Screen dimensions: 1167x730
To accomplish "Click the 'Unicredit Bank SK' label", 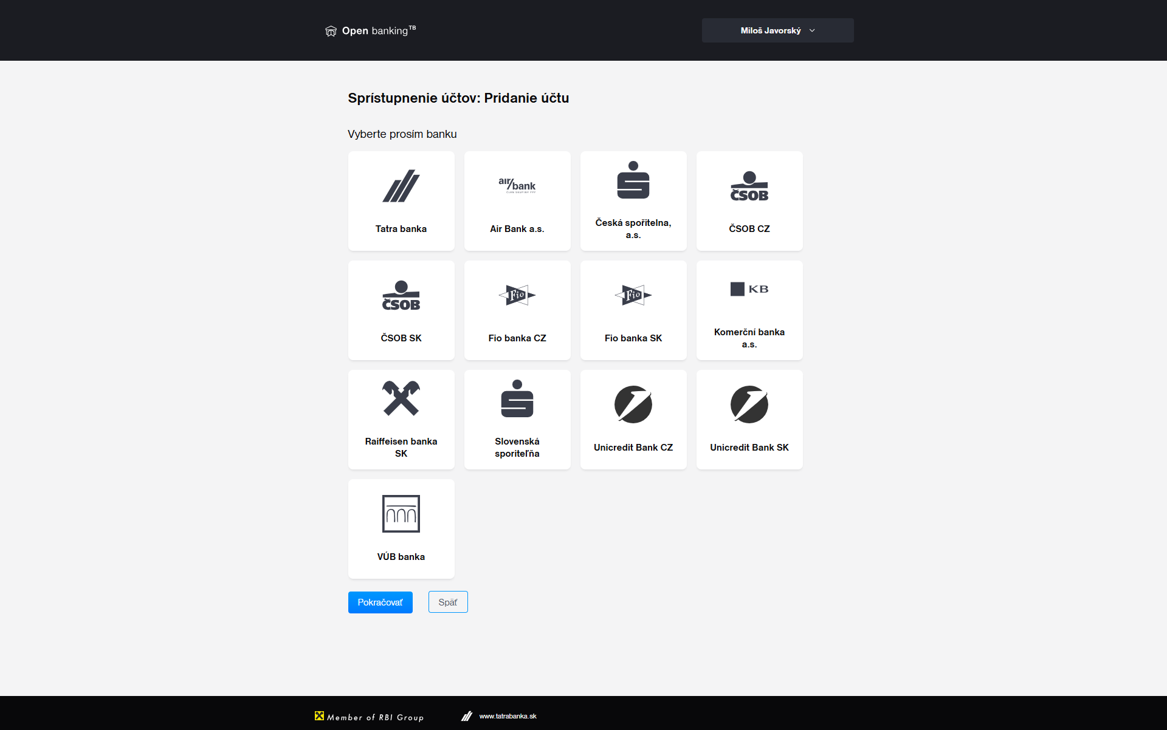I will [x=749, y=448].
